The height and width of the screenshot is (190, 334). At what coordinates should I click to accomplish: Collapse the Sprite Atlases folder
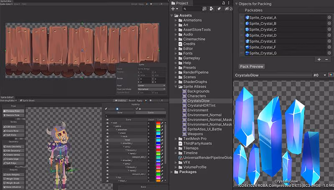[x=176, y=87]
